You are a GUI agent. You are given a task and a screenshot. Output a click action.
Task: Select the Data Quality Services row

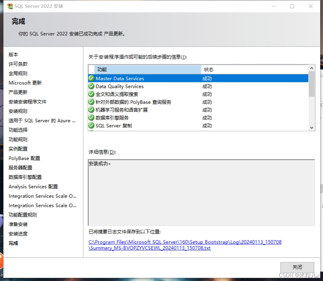199,86
